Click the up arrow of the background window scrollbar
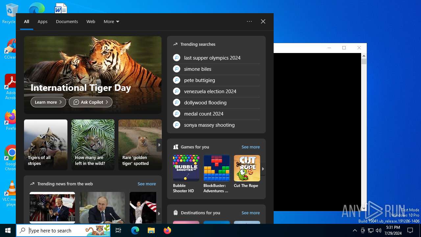 [364, 56]
